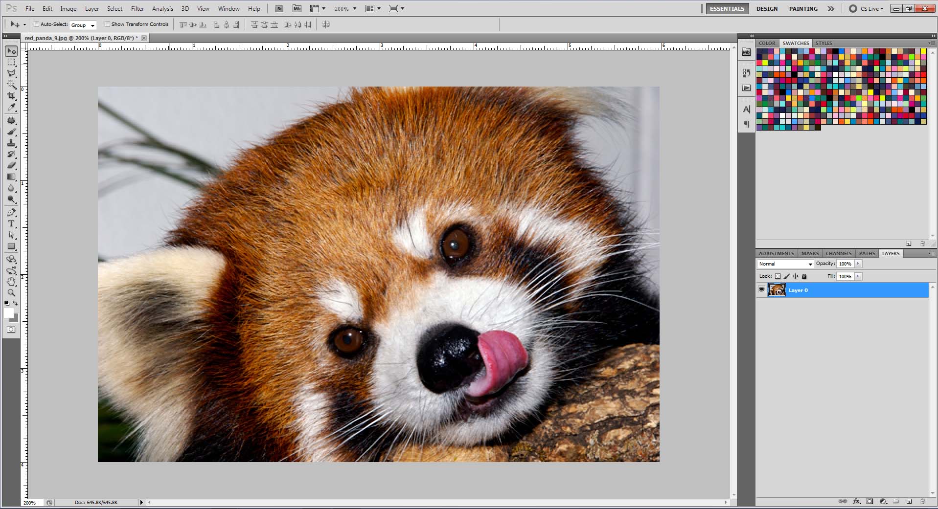Toggle lock position icon
The height and width of the screenshot is (509, 938).
coord(795,276)
